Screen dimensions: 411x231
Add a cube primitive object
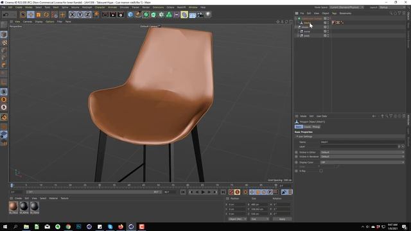[130, 15]
